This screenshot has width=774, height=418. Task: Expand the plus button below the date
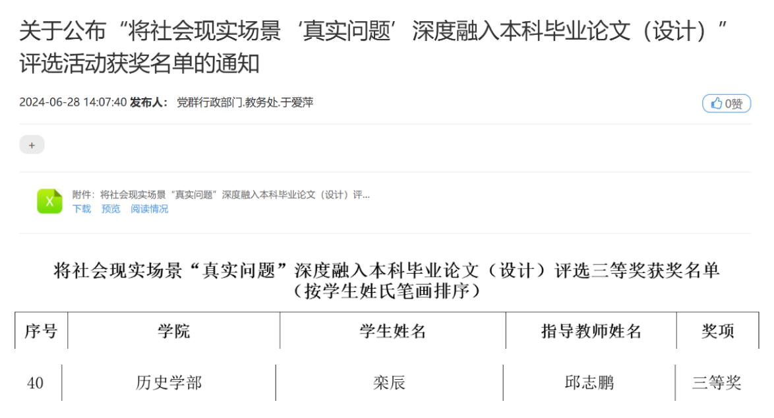[32, 145]
